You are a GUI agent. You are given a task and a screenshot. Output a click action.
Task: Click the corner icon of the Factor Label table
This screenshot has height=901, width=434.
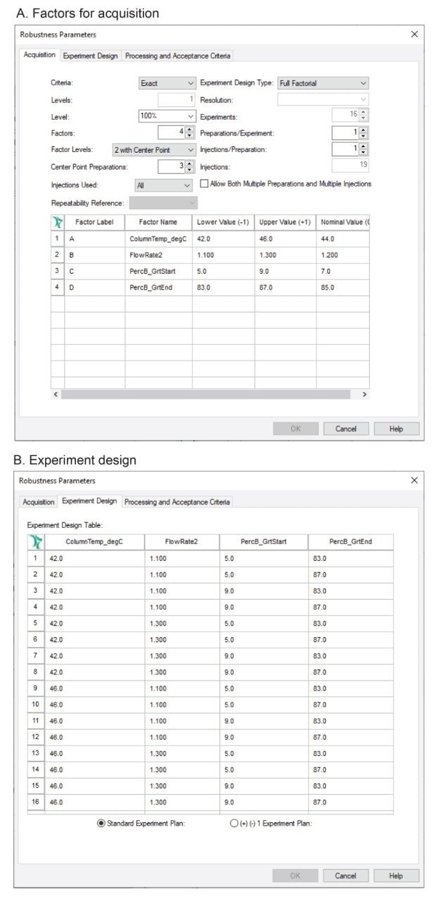[x=58, y=222]
